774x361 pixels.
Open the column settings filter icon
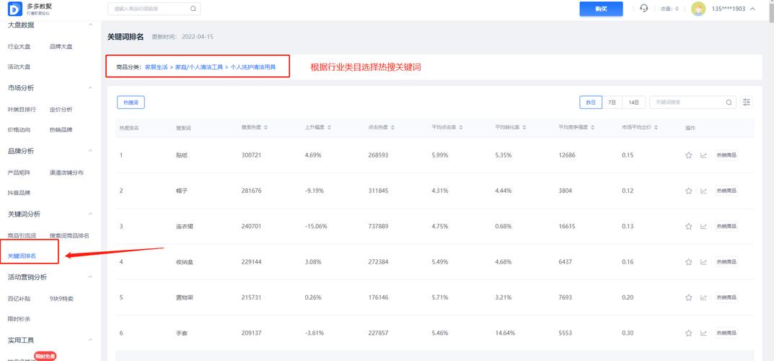pos(747,103)
